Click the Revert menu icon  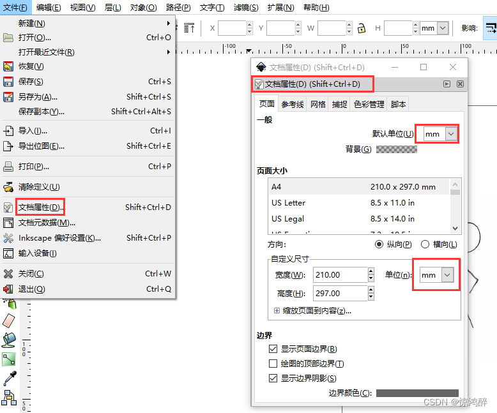point(8,66)
